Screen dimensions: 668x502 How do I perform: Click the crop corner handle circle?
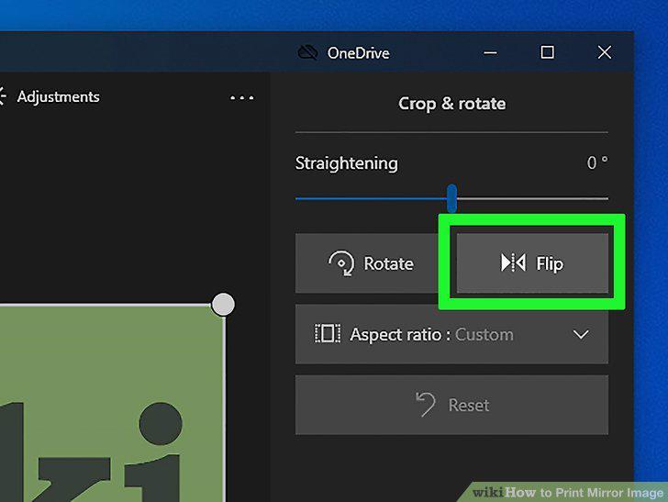pyautogui.click(x=223, y=305)
